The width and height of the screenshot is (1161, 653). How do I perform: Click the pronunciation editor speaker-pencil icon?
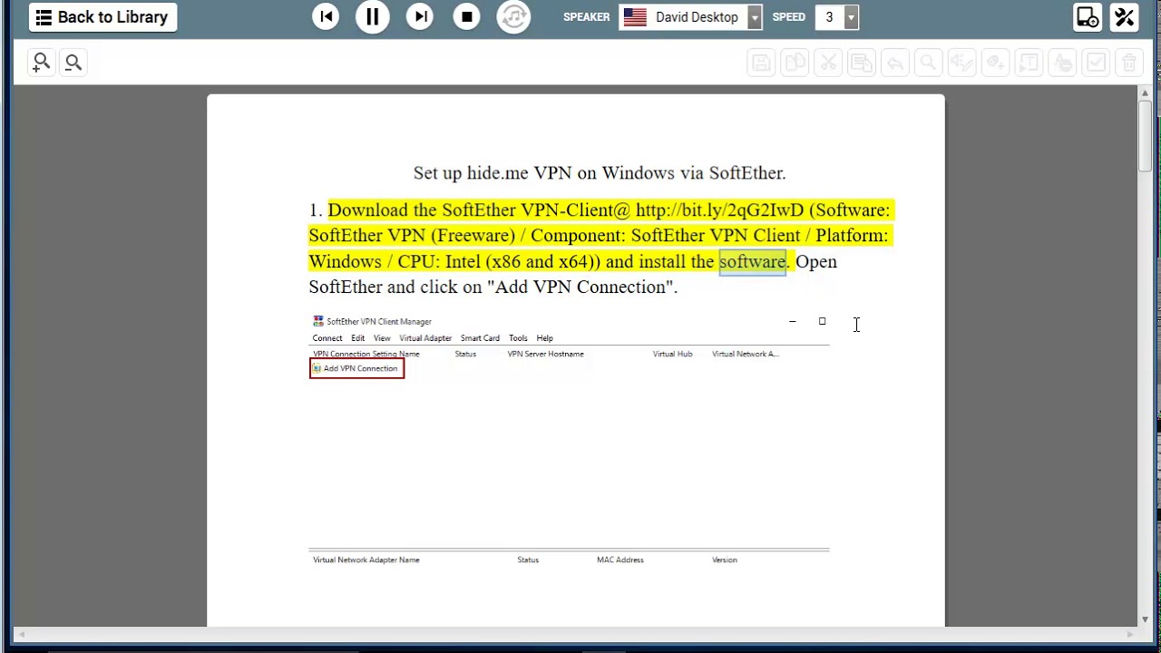click(x=961, y=63)
